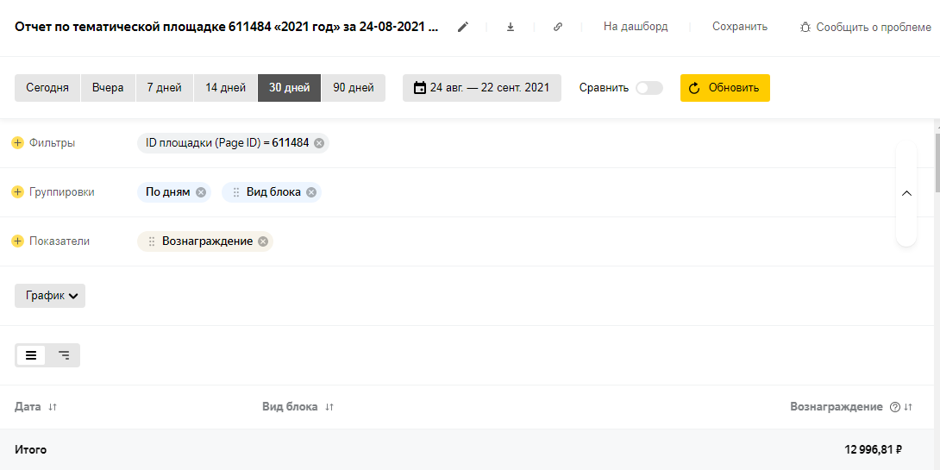Select the 7 дней period tab
Screen dimensions: 940x470
(164, 88)
